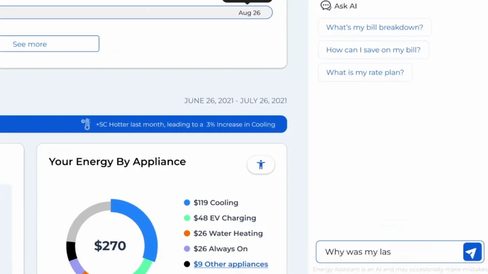Click the $26 Water Heating legend label
This screenshot has height=274, width=488.
point(228,233)
